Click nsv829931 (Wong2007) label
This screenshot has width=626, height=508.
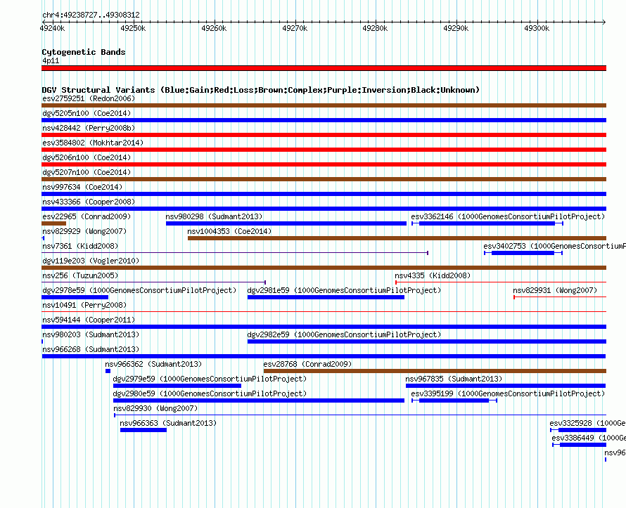point(555,290)
